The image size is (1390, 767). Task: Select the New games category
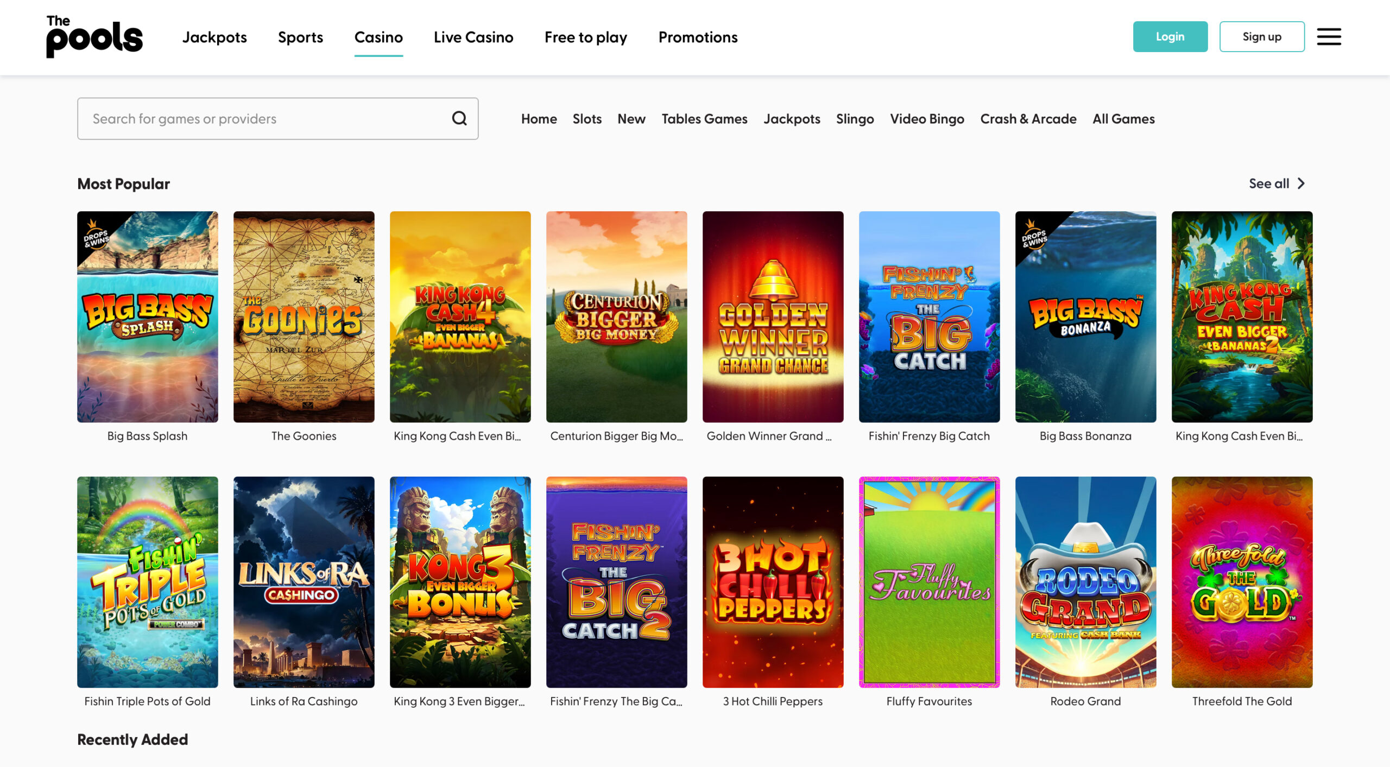point(631,118)
